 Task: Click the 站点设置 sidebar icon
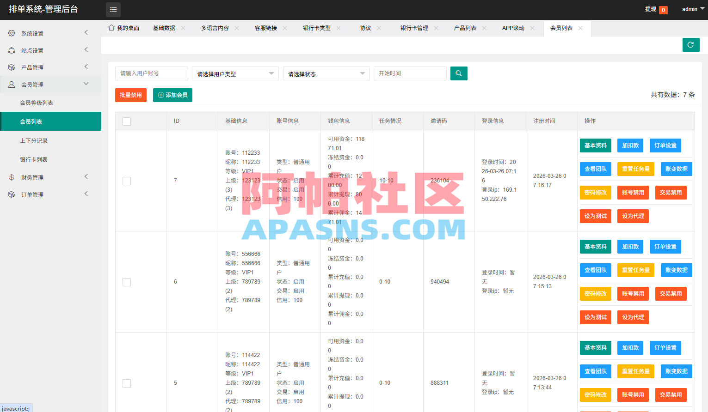coord(12,50)
